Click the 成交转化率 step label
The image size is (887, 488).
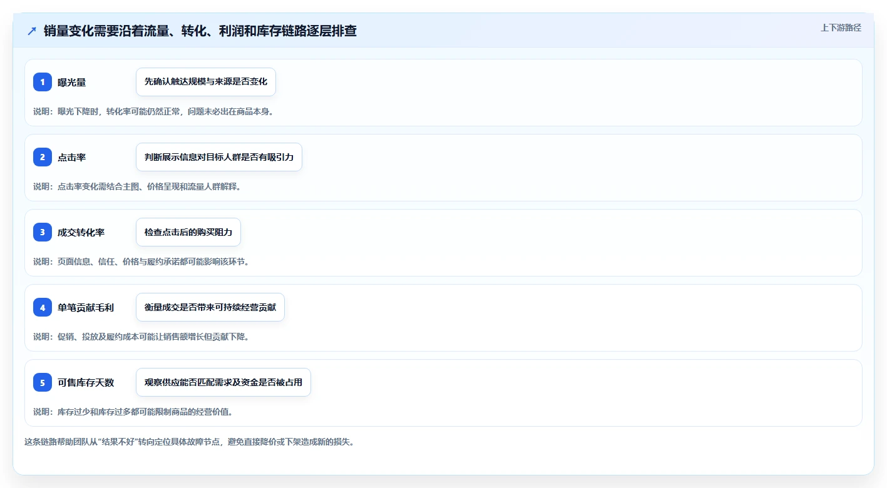[81, 232]
